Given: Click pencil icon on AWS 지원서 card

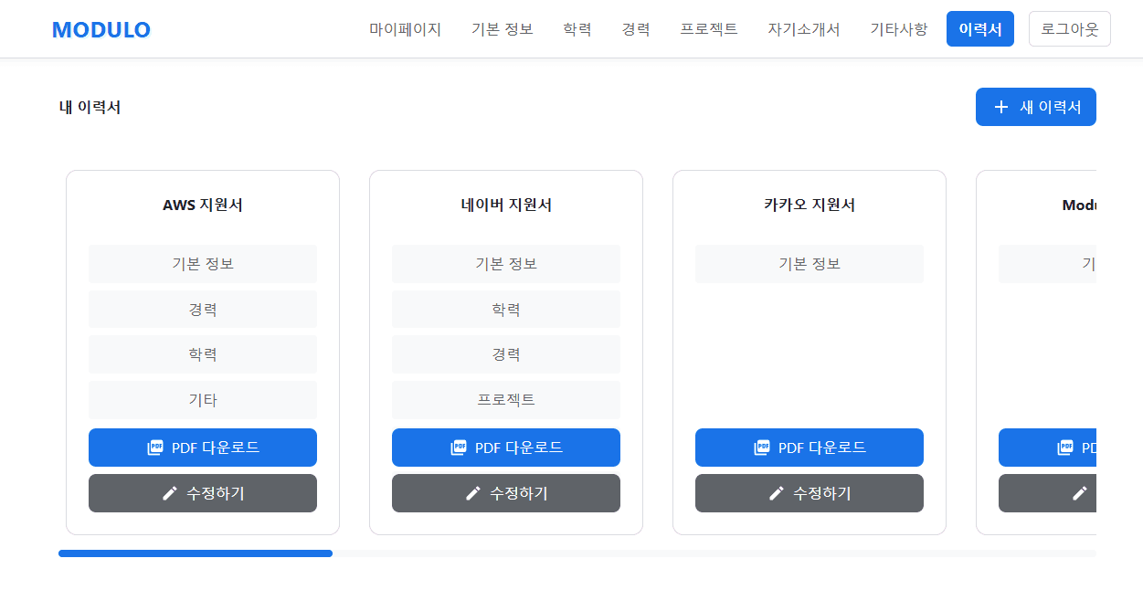Looking at the screenshot, I should tap(170, 493).
